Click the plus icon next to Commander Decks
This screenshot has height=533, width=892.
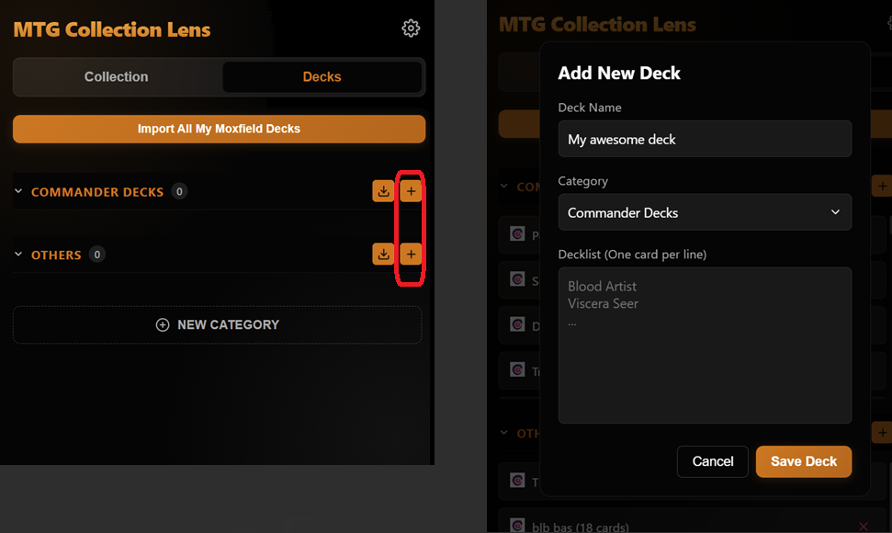pyautogui.click(x=411, y=190)
